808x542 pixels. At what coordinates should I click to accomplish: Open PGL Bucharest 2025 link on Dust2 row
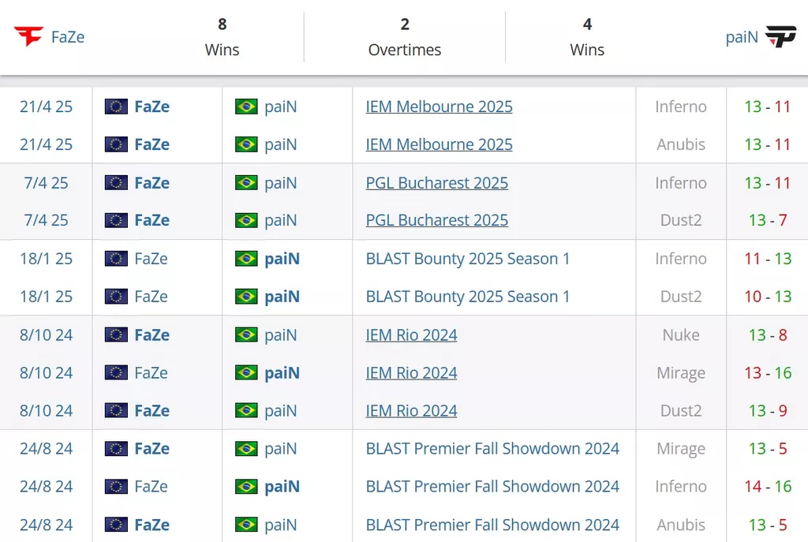437,221
